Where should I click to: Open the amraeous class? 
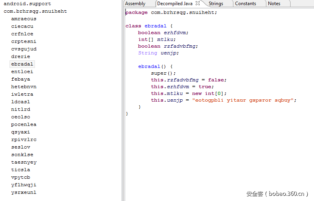point(24,19)
